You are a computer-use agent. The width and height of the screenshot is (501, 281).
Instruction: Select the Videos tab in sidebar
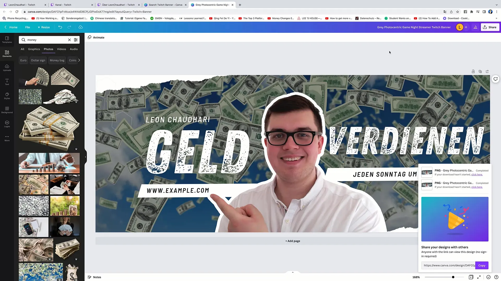[61, 49]
